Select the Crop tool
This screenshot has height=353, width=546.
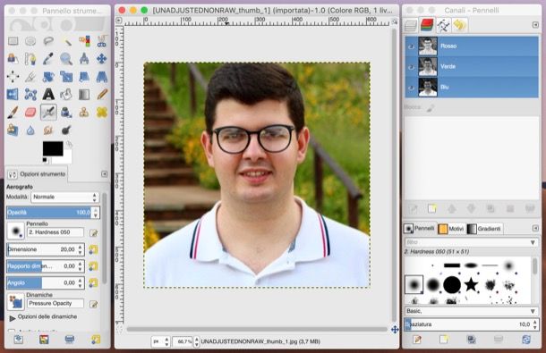30,77
